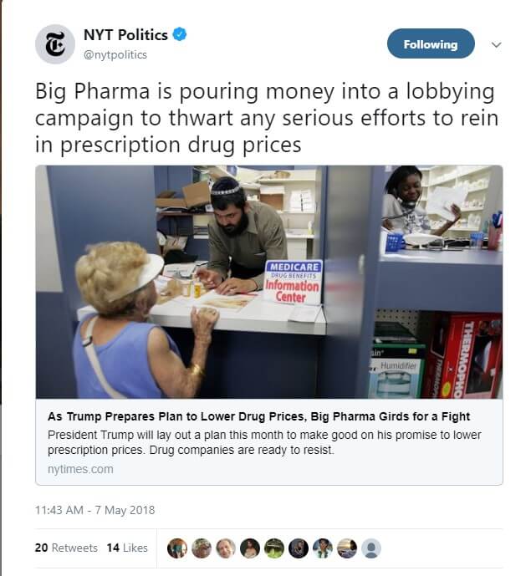
Task: Visit the @nytpolitics handle link
Action: (115, 54)
